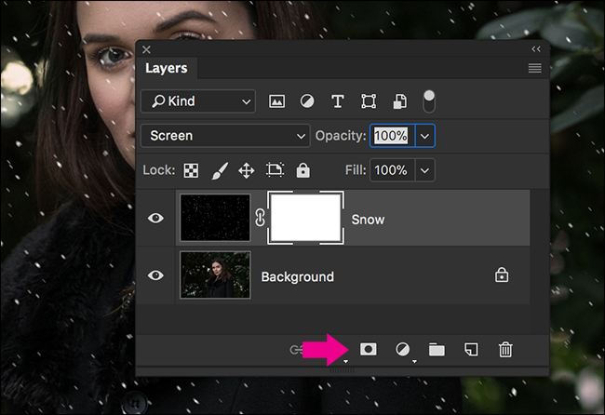The height and width of the screenshot is (415, 605).
Task: Create a new layer icon
Action: 471,350
